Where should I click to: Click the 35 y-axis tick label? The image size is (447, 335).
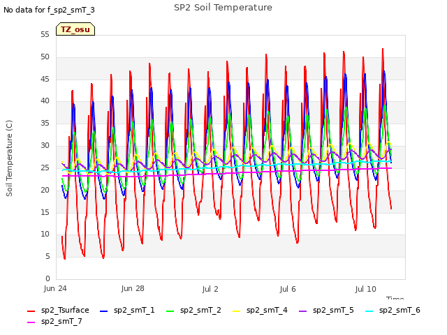tap(45, 123)
